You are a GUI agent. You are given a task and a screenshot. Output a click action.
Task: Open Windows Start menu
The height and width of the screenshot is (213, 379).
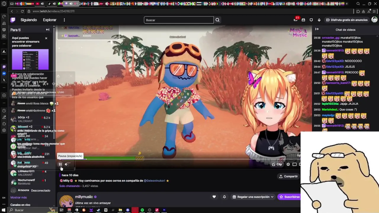4,210
